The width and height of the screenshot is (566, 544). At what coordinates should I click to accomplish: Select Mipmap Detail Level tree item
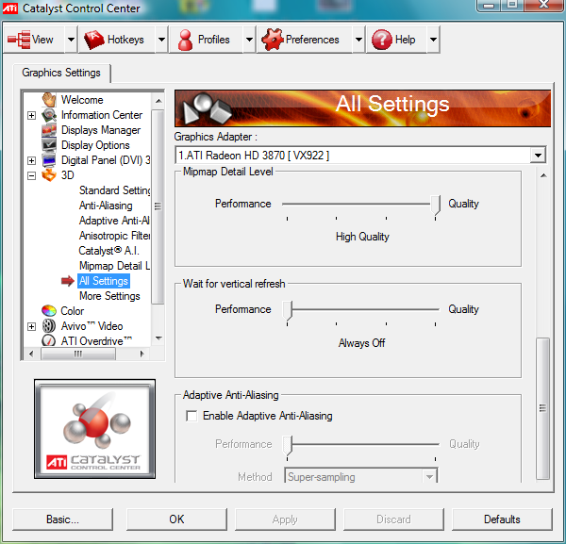tap(114, 266)
